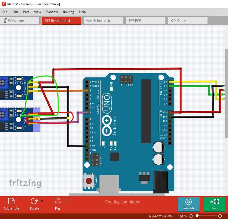Open the Flip options dropdown arrow
The height and width of the screenshot is (219, 228).
point(66,200)
